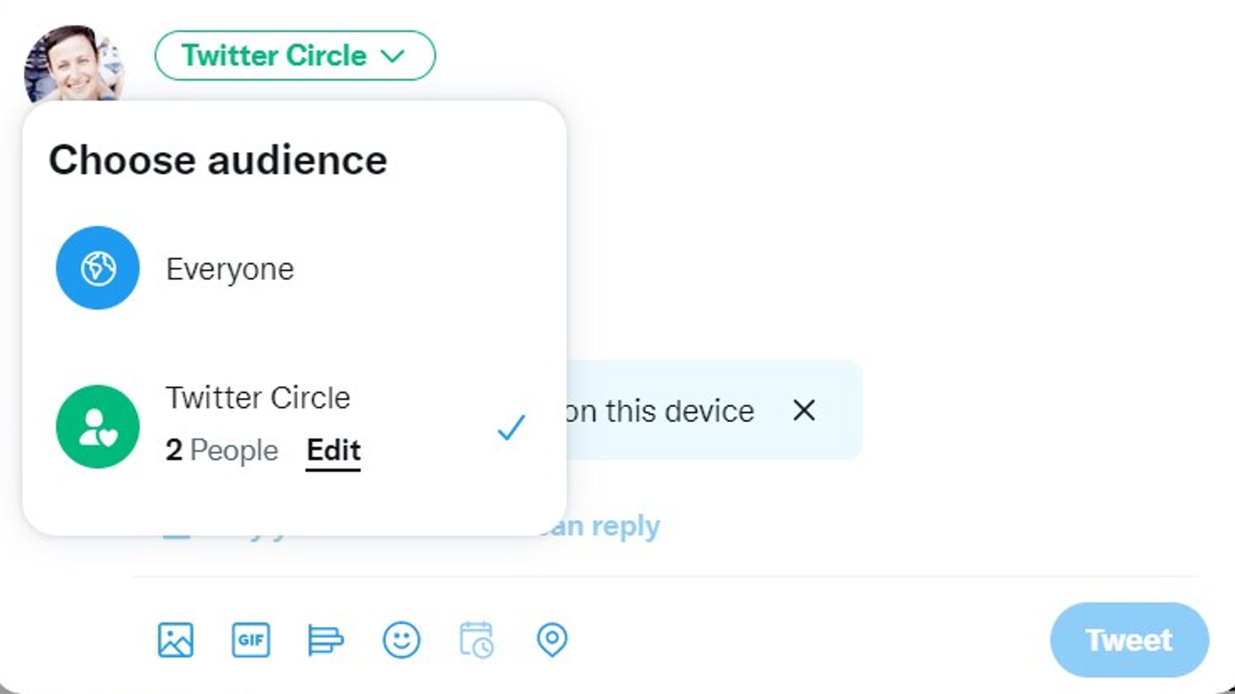1235x694 pixels.
Task: Select the schedule tweet icon
Action: (x=477, y=640)
